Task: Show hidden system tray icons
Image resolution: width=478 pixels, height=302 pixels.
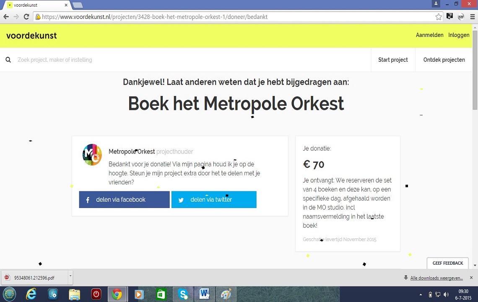Action: pos(421,295)
